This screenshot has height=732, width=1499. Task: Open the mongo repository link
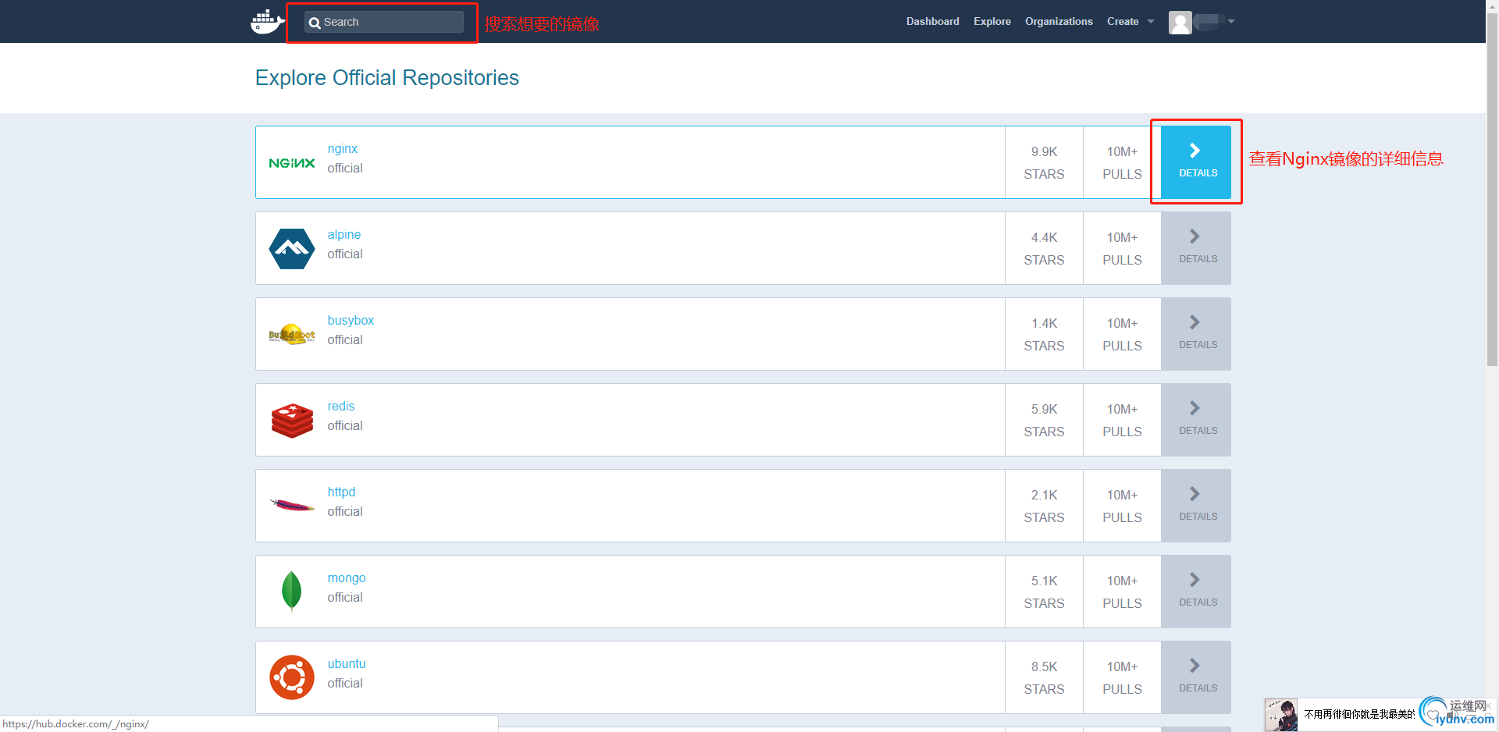click(x=347, y=577)
